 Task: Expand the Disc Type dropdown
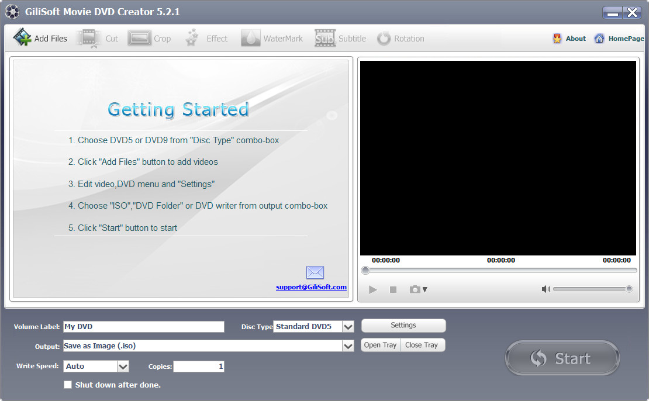tap(348, 327)
